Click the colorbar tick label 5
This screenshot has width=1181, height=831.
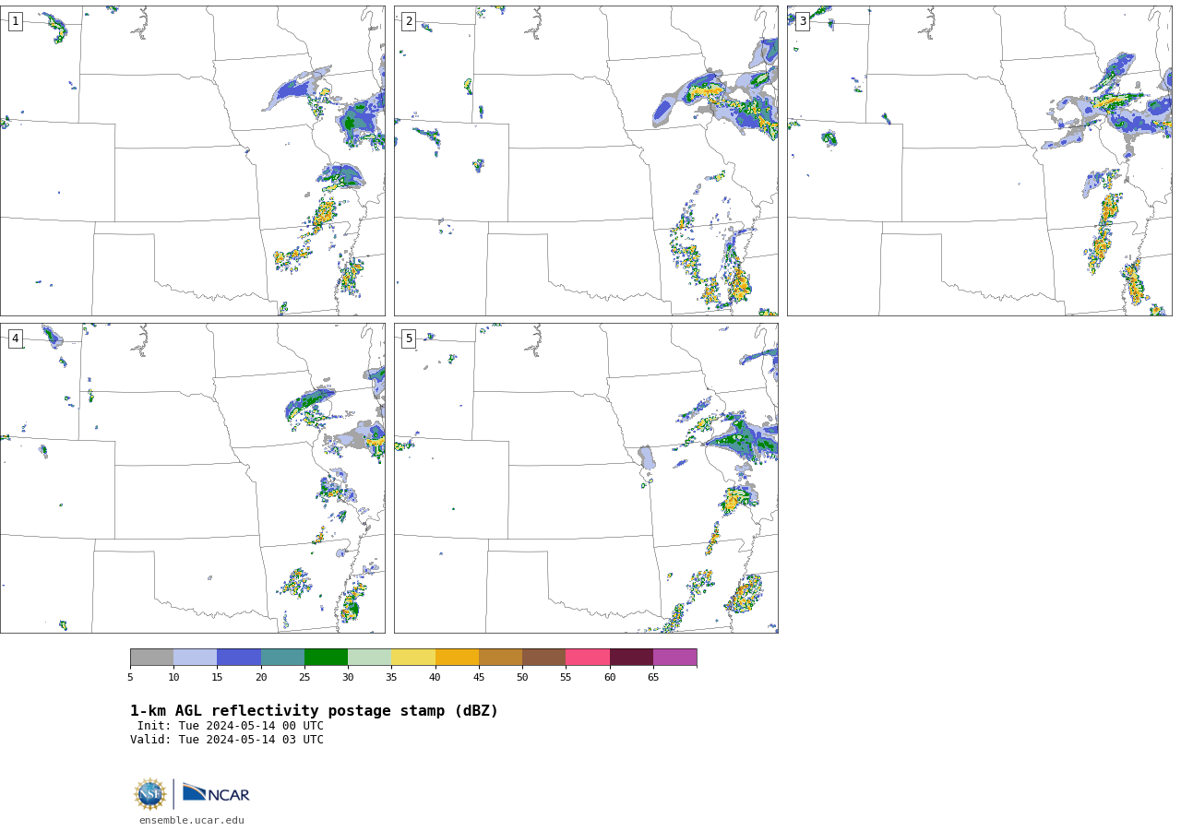pos(130,678)
